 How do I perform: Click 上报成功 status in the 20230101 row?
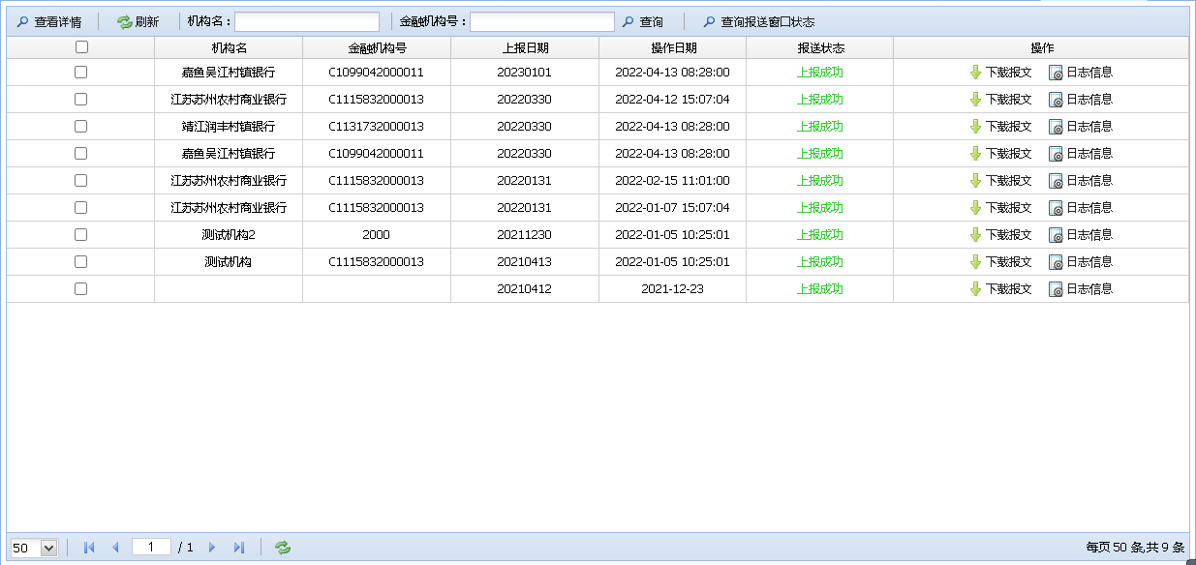(x=820, y=72)
